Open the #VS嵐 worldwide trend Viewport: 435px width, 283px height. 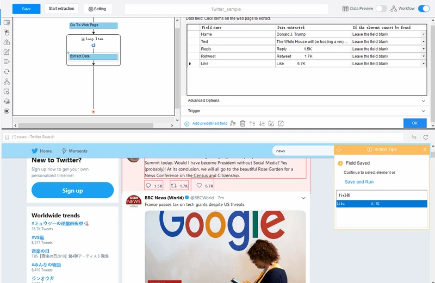coord(38,237)
